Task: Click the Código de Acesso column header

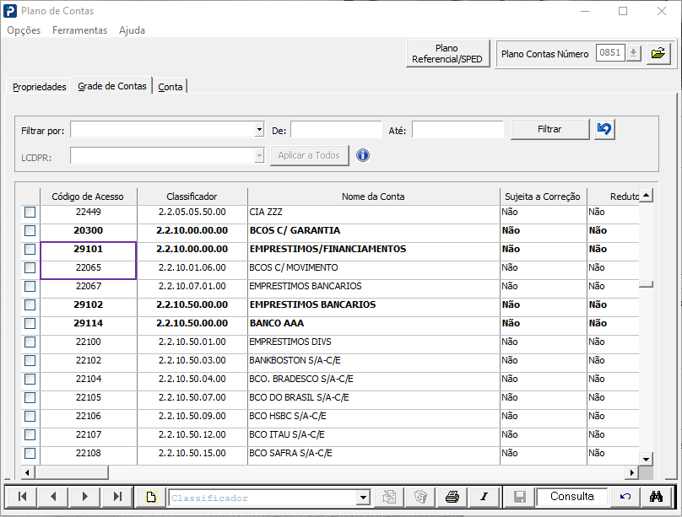Action: point(88,197)
